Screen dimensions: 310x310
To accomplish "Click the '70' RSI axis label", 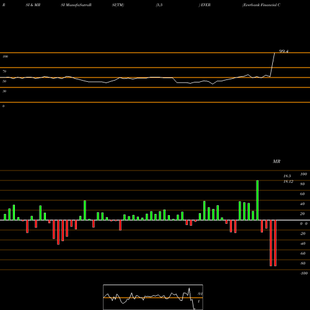I will click(x=4, y=71).
